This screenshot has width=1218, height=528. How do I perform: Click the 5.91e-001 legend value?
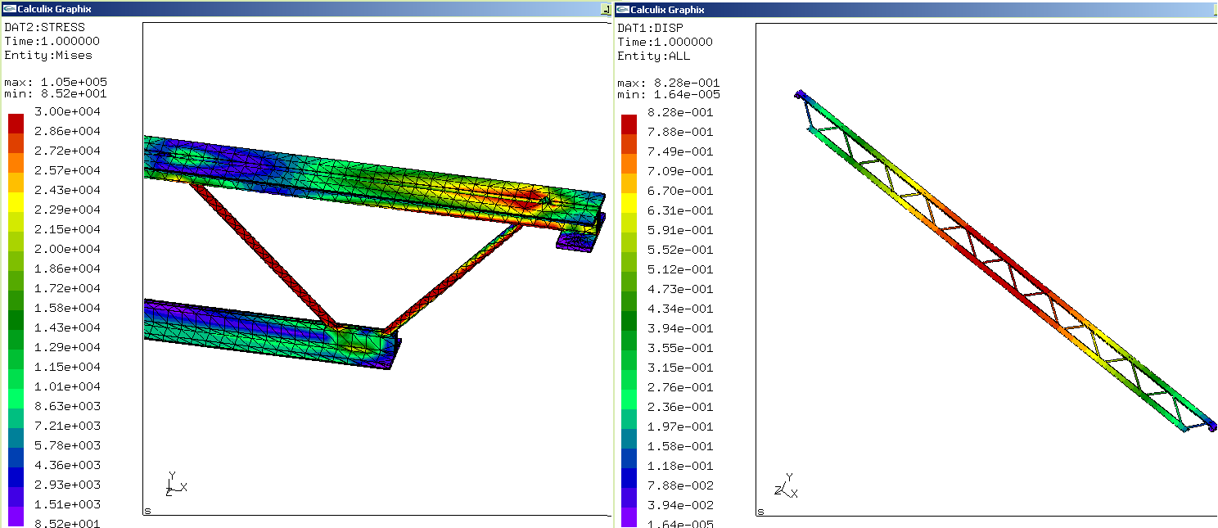coord(679,230)
